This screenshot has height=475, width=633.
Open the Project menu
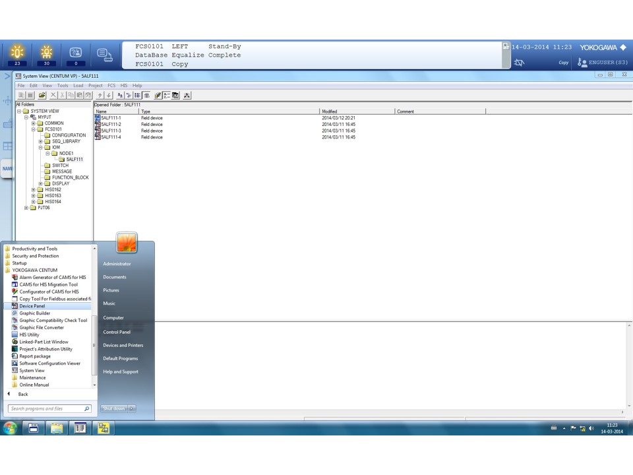[95, 85]
